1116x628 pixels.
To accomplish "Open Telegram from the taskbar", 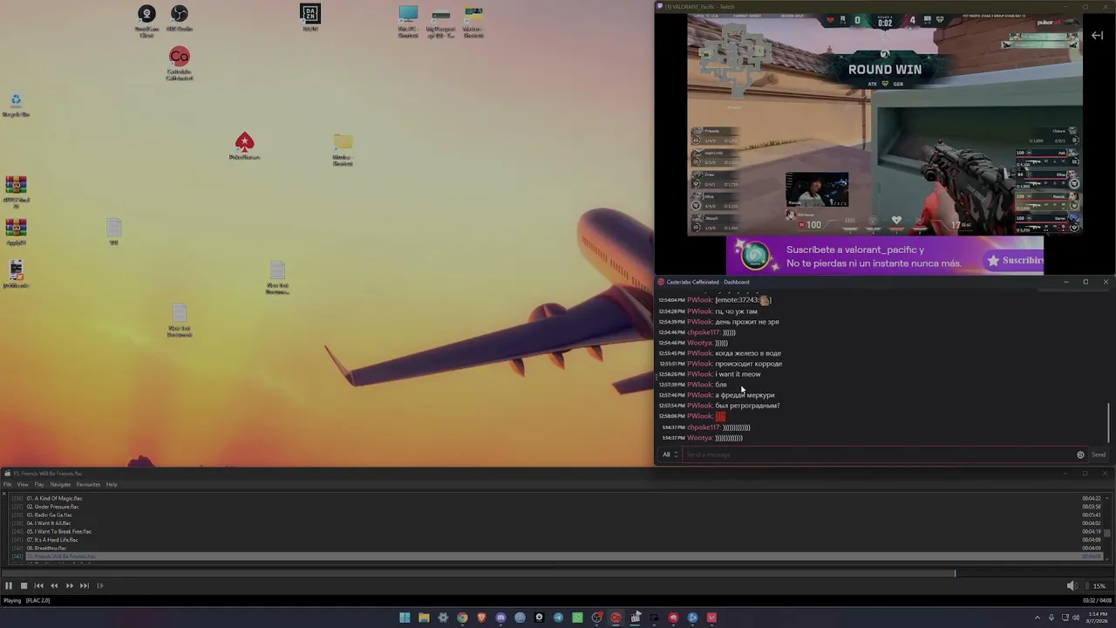I will click(558, 618).
